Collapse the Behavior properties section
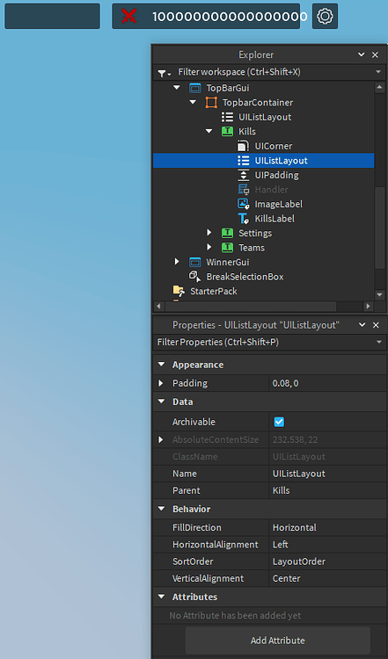 pyautogui.click(x=161, y=509)
